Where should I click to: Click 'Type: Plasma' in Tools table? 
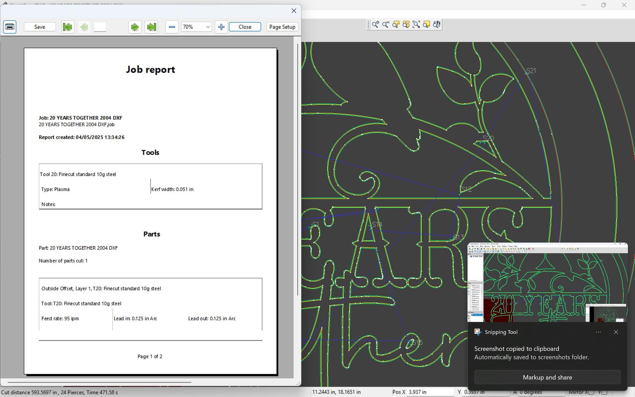(55, 189)
